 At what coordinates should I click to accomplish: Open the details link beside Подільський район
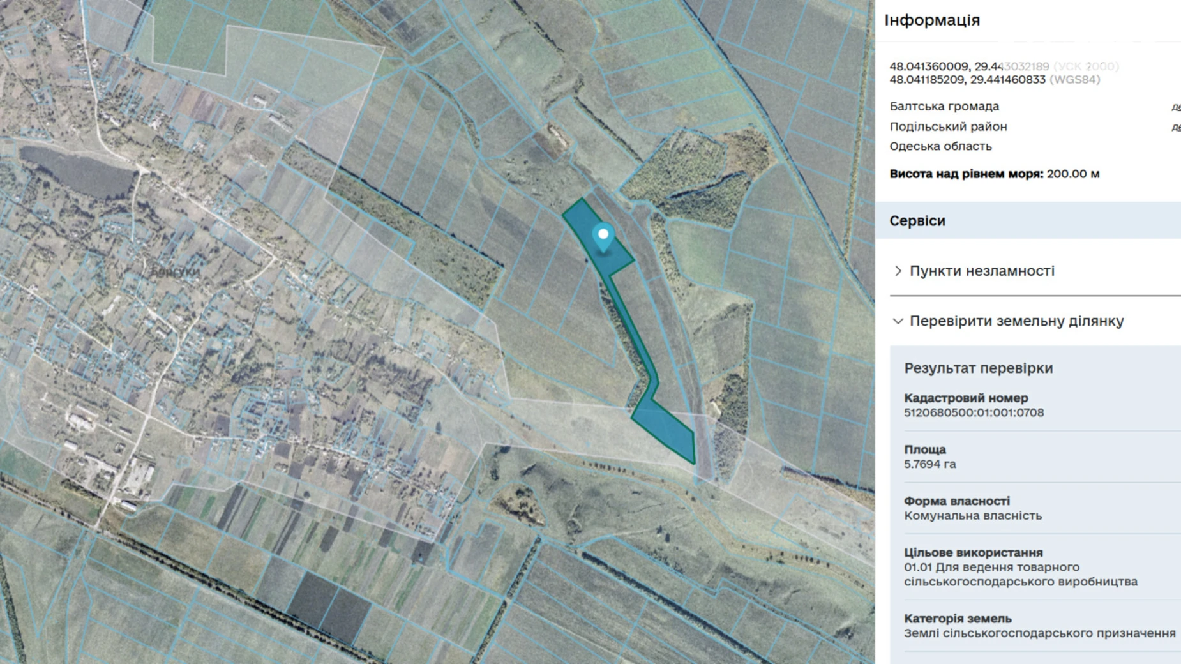1175,127
